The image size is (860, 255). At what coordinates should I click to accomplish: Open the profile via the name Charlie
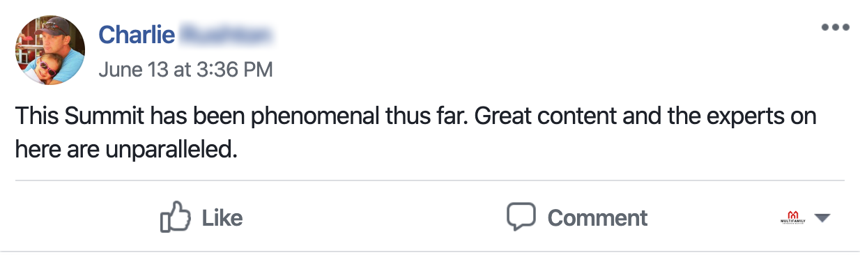[x=136, y=33]
